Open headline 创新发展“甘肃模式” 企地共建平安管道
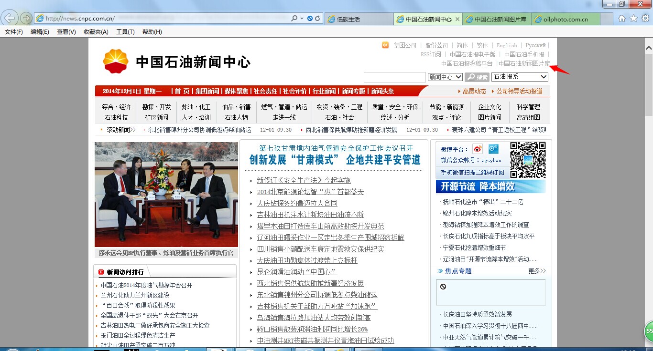 (335, 160)
